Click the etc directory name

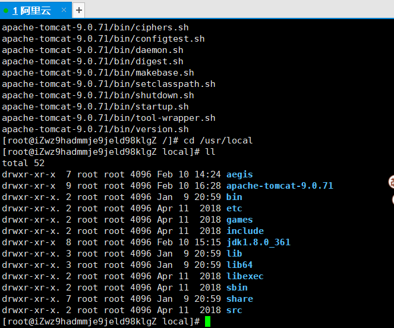[234, 208]
